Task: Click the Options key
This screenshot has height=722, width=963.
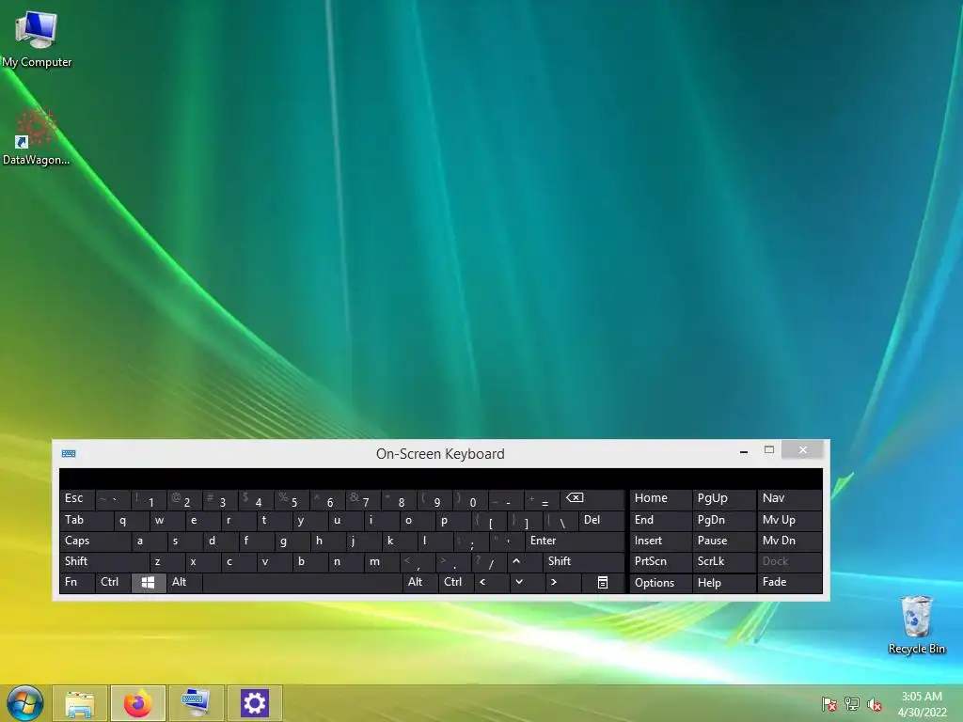Action: [661, 583]
